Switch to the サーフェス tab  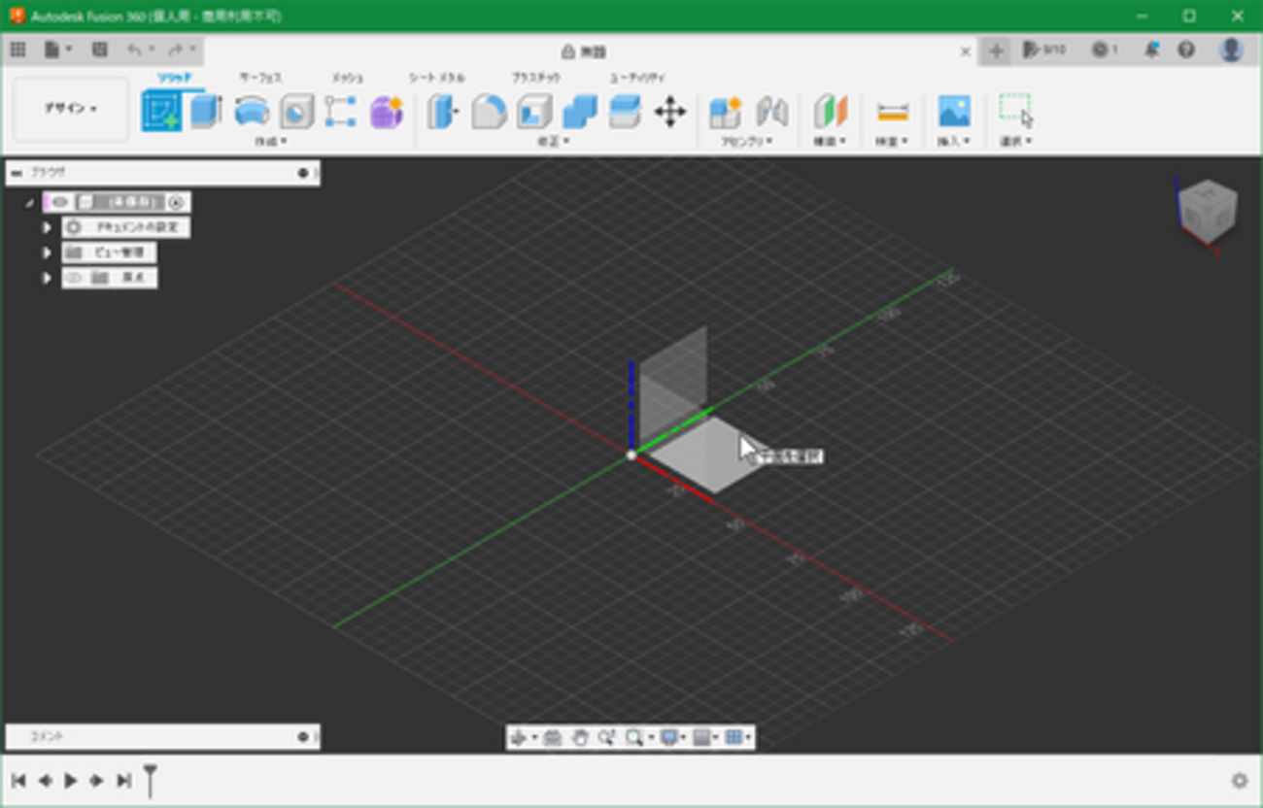(x=260, y=78)
